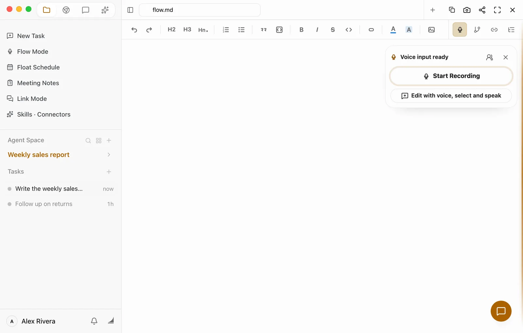This screenshot has height=333, width=523.
Task: Insert a link with the chain icon
Action: 494,30
